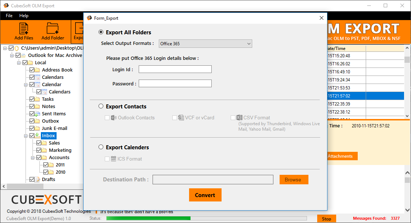Collapse the root C:\Users path node
Image resolution: width=411 pixels, height=223 pixels.
pos(5,48)
